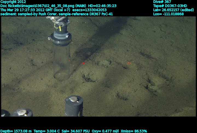Click the 'Xmiss= 86.53%' reading
Screen dimensions: 197x133
[134, 131]
